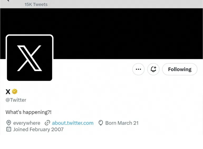Screen dimensions: 203x149
Task: Open the three-dot More options menu
Action: tap(138, 69)
